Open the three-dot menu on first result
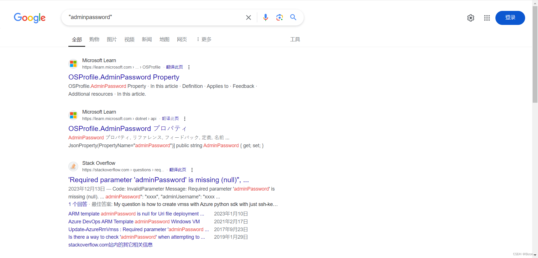Viewport: 538px width, 258px height. coord(189,67)
